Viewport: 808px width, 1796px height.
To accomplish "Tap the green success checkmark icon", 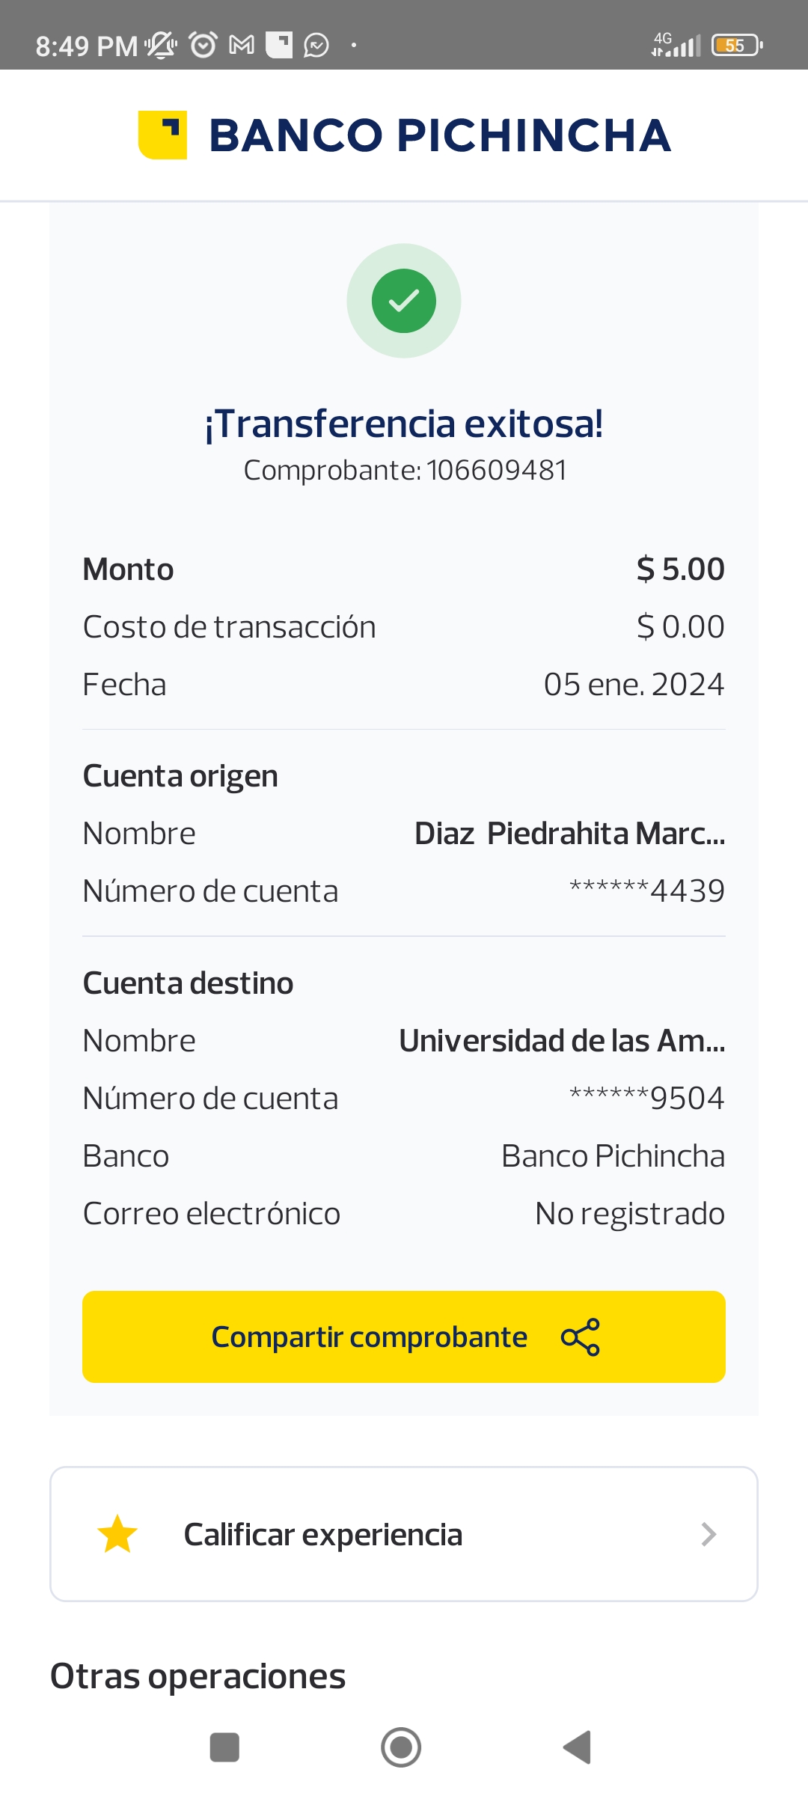I will pyautogui.click(x=404, y=301).
